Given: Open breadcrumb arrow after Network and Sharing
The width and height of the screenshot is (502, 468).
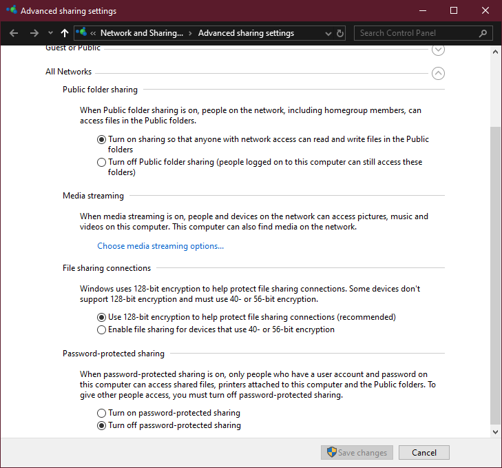Looking at the screenshot, I should tap(190, 33).
